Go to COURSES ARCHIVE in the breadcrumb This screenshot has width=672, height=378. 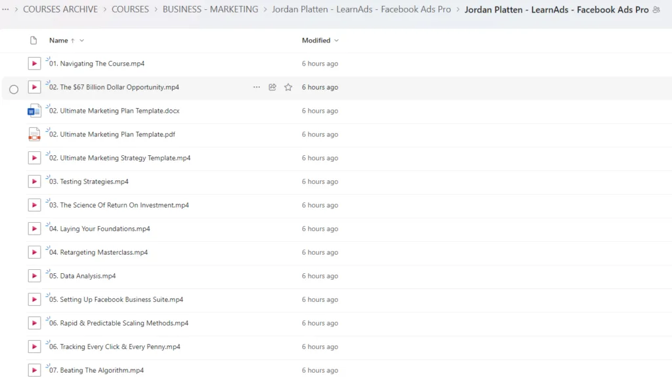(x=60, y=10)
